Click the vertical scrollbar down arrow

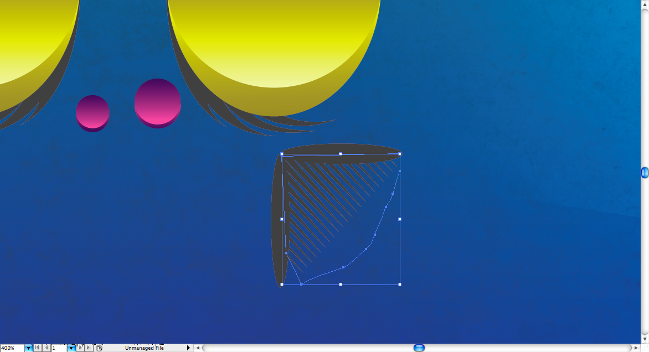click(x=645, y=339)
